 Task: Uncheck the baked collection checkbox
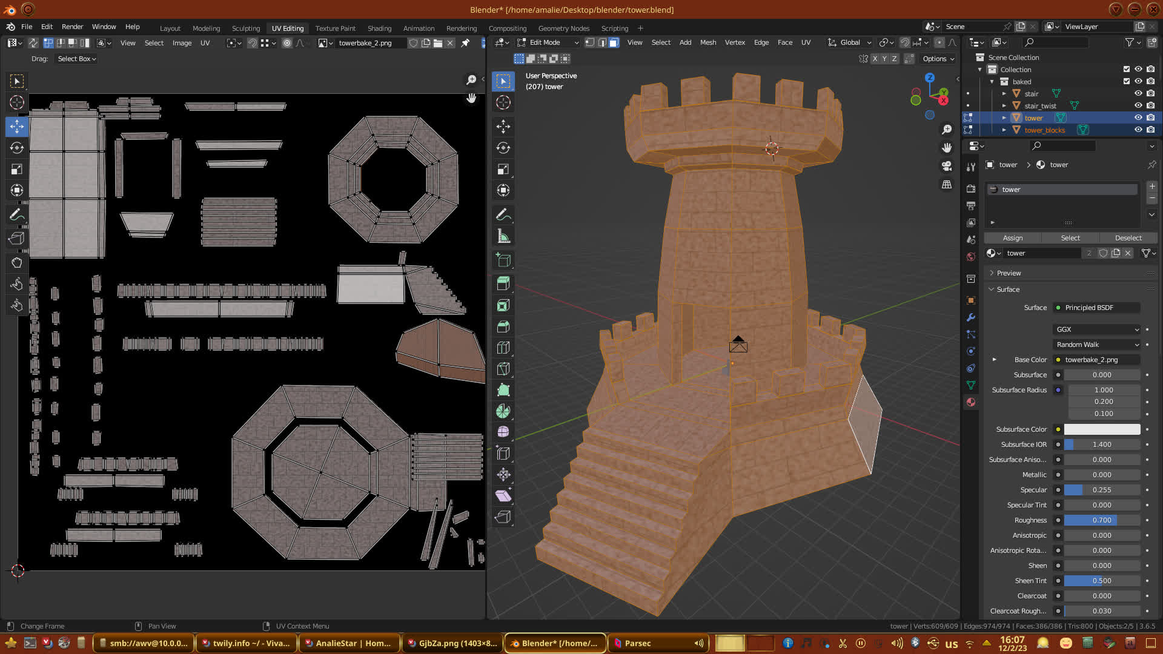click(1127, 81)
